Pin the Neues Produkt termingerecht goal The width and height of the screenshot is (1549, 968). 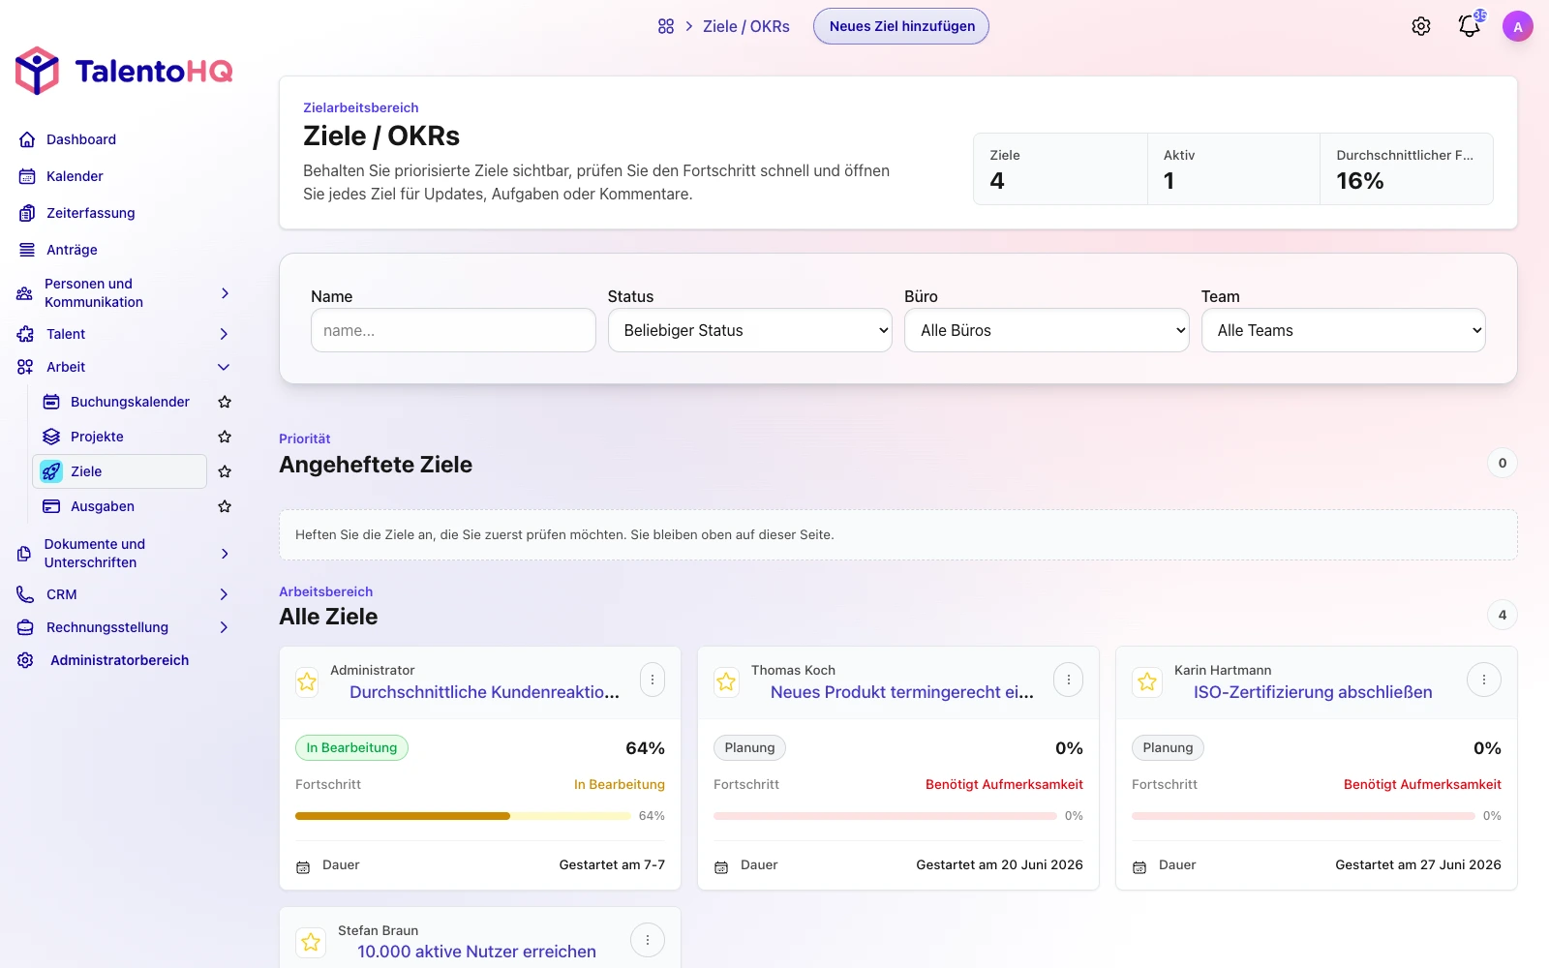[726, 681]
